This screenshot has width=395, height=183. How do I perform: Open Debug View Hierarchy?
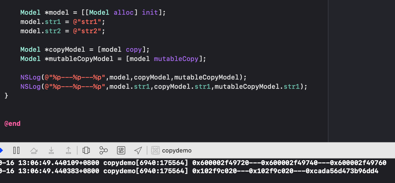(86, 150)
